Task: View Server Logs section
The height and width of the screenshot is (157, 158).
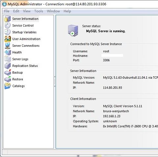Action: pyautogui.click(x=20, y=59)
